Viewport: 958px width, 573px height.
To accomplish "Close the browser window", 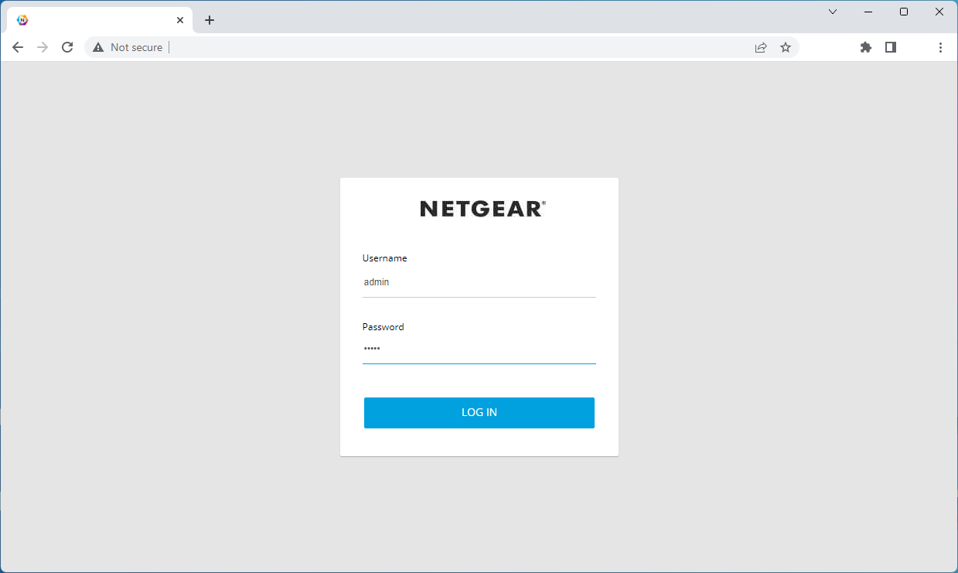I will pyautogui.click(x=939, y=12).
